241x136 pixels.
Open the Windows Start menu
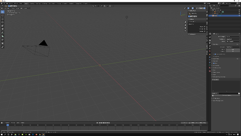(2, 134)
